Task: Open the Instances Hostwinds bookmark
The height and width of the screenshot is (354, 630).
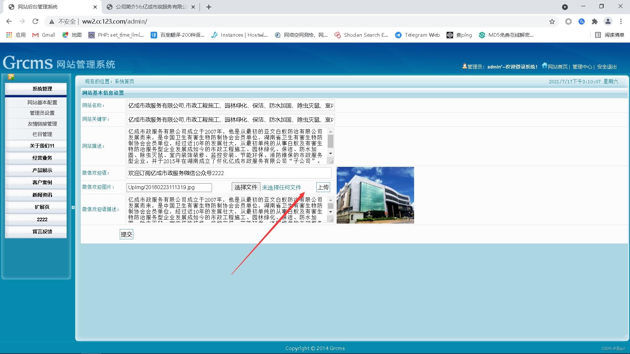Action: pos(240,35)
